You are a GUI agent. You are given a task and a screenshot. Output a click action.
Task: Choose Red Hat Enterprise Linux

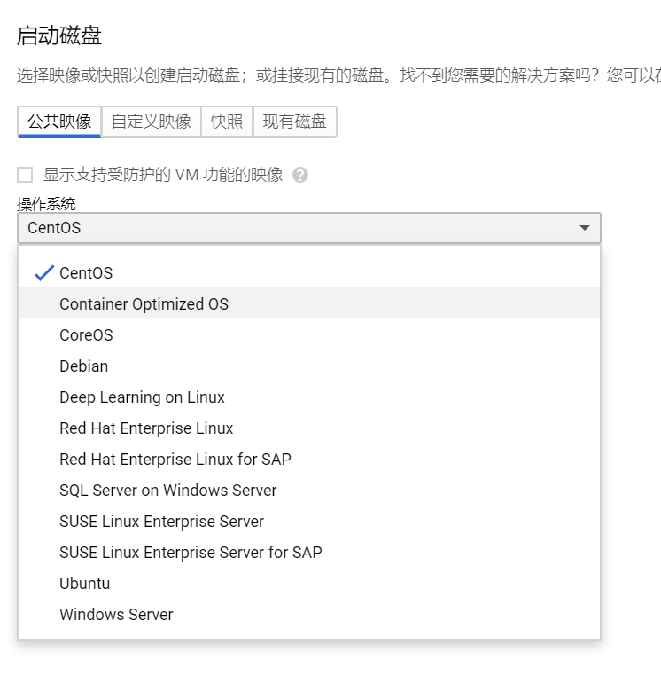pos(146,428)
